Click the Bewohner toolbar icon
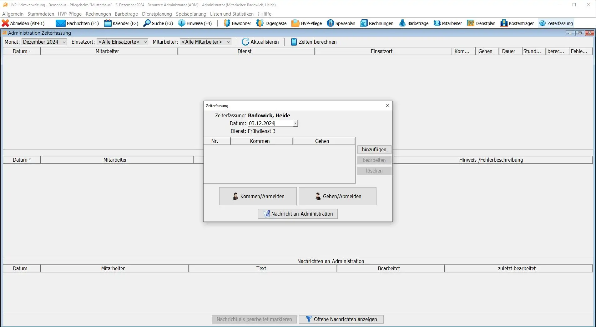 (227, 23)
